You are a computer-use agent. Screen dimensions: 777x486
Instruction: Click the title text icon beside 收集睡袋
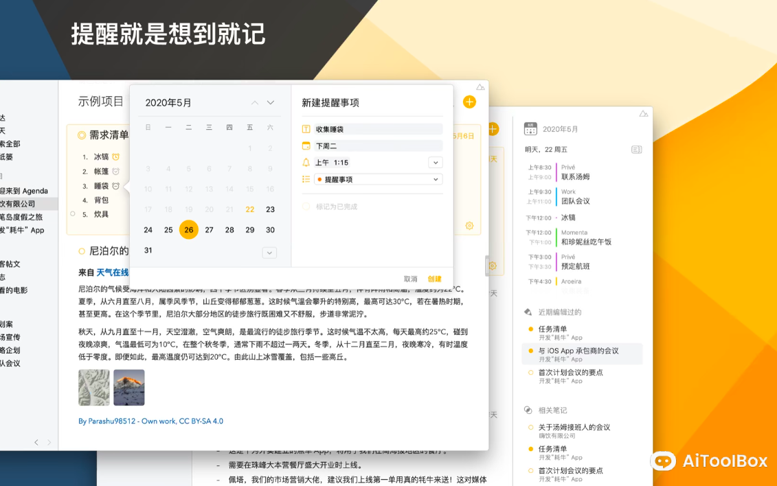point(306,129)
